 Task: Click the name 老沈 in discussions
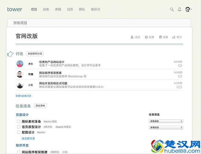(30, 64)
